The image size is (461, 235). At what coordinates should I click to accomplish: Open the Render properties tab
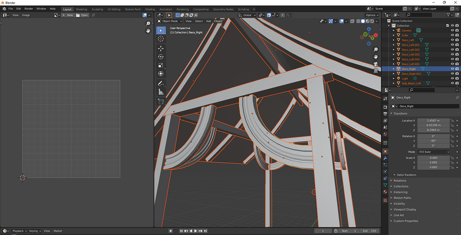point(385,107)
